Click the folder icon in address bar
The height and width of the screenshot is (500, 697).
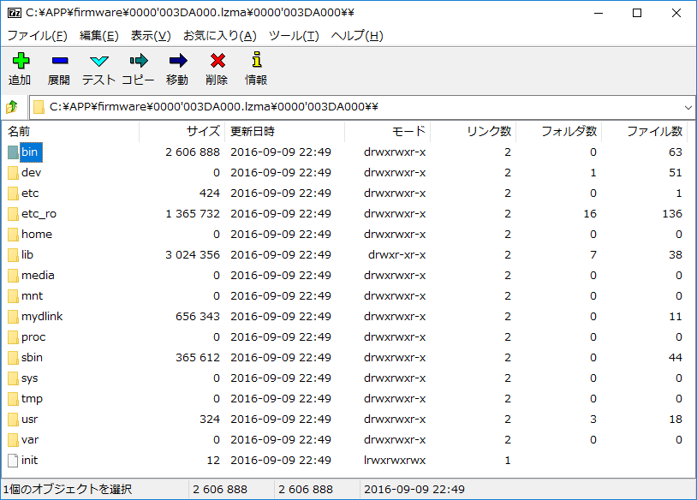pos(39,107)
